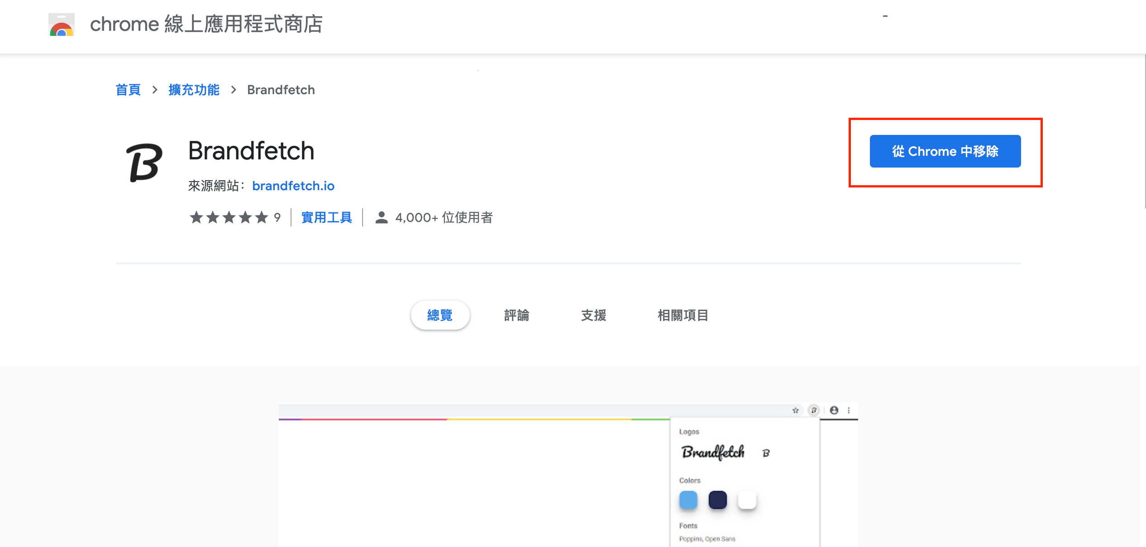
Task: Click the light blue color swatch
Action: 688,500
